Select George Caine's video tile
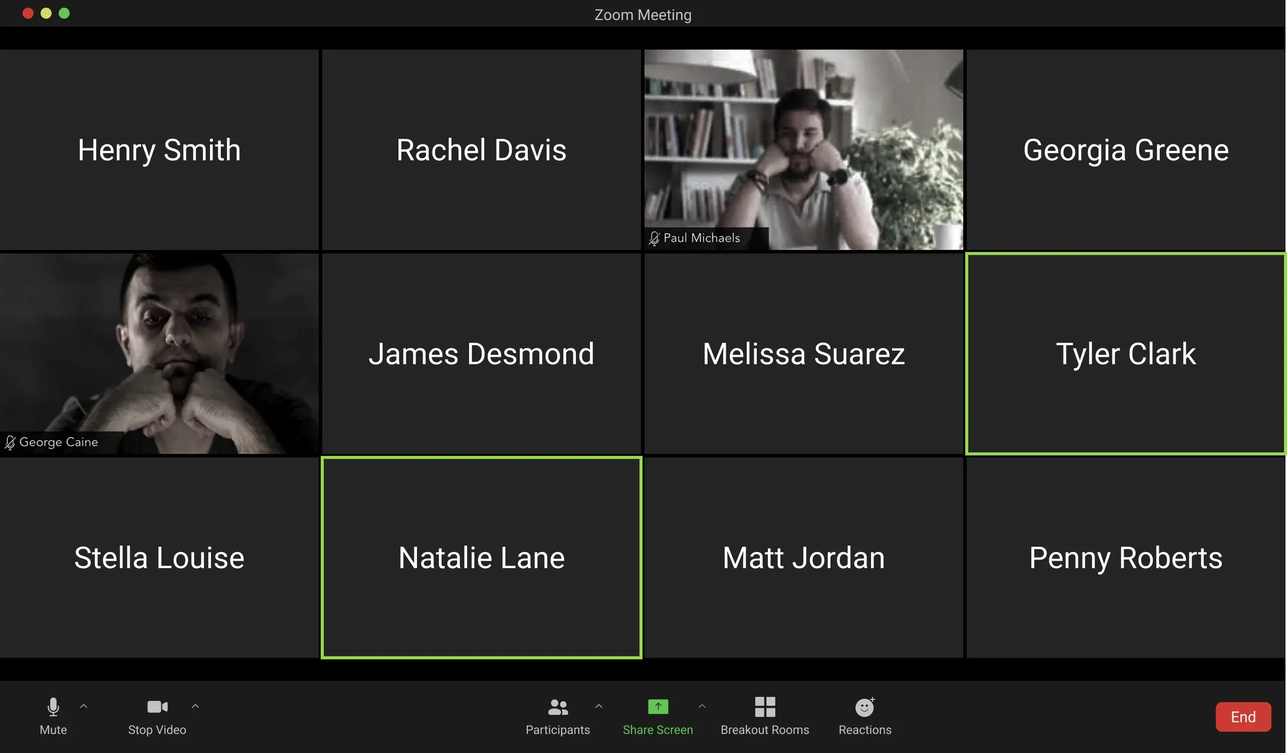 [159, 353]
